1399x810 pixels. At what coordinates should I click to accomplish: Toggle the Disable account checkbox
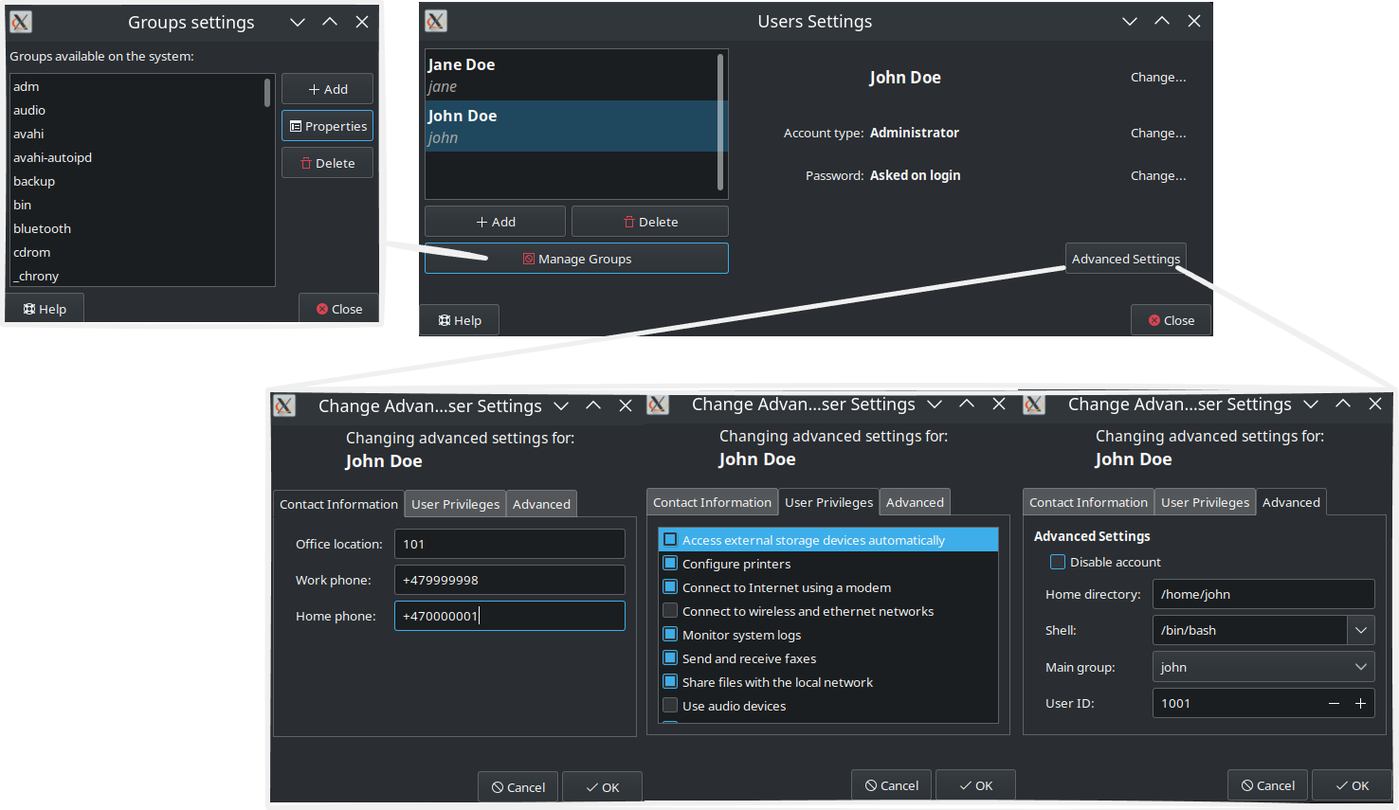1057,561
